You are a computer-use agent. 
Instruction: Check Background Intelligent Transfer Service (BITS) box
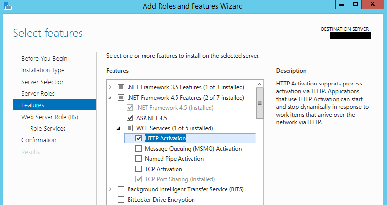121,189
